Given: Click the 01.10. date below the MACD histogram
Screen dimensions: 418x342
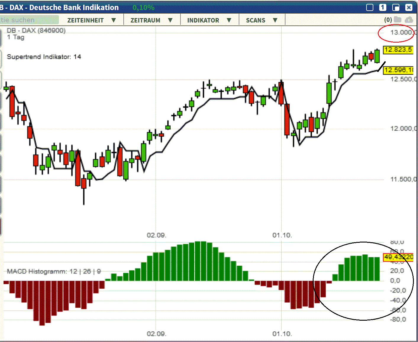Looking at the screenshot, I should 282,334.
